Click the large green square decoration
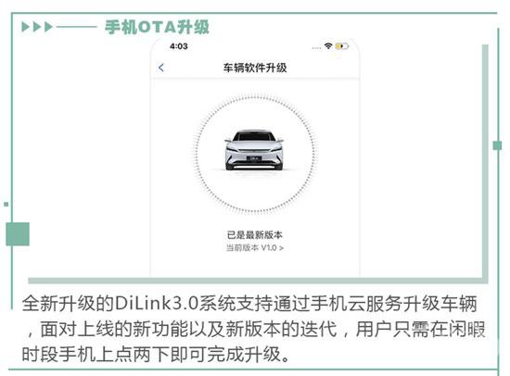 18,234
